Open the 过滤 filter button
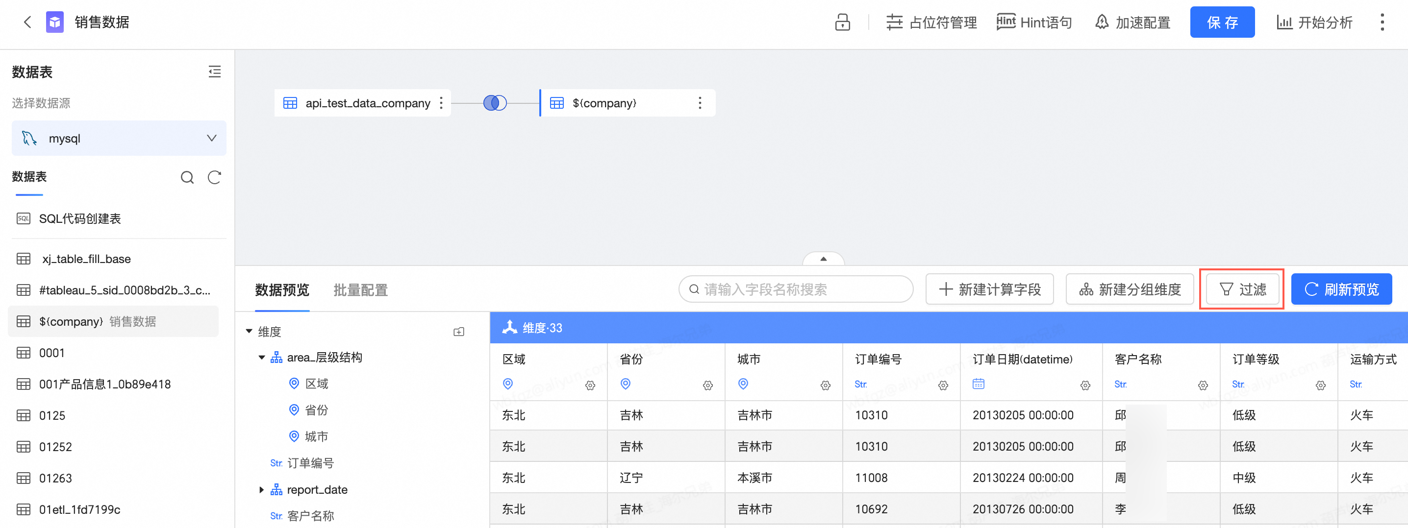The image size is (1408, 528). tap(1242, 289)
